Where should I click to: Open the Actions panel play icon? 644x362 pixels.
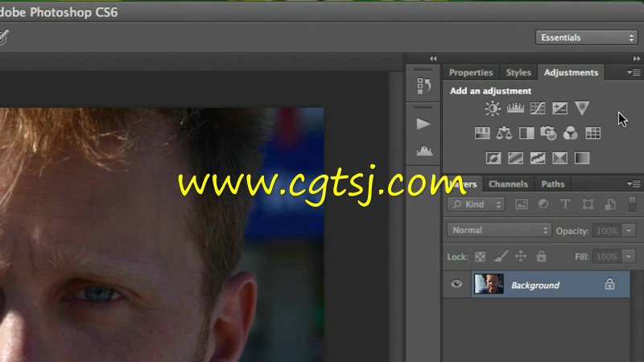423,124
